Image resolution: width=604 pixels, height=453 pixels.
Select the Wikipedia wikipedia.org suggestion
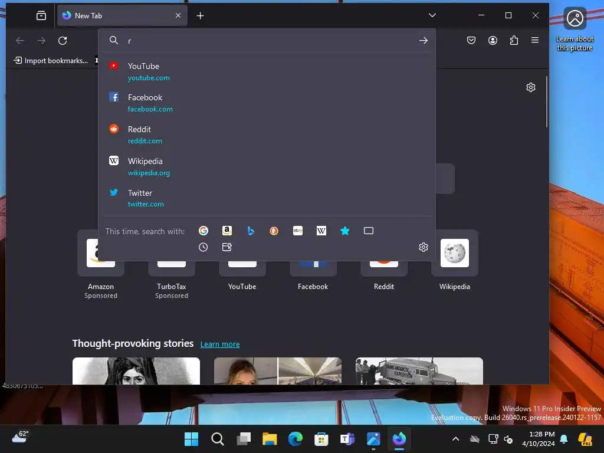tap(267, 167)
